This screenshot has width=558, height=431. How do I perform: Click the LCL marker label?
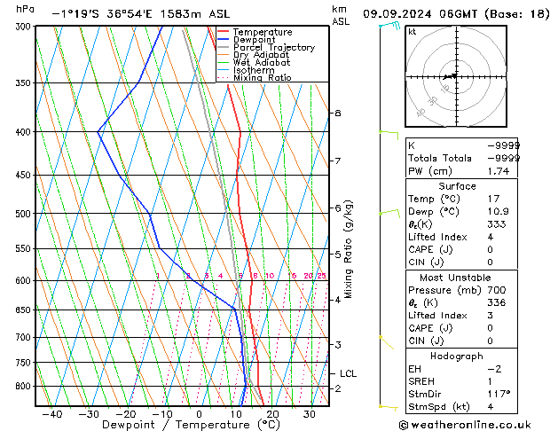(x=348, y=373)
